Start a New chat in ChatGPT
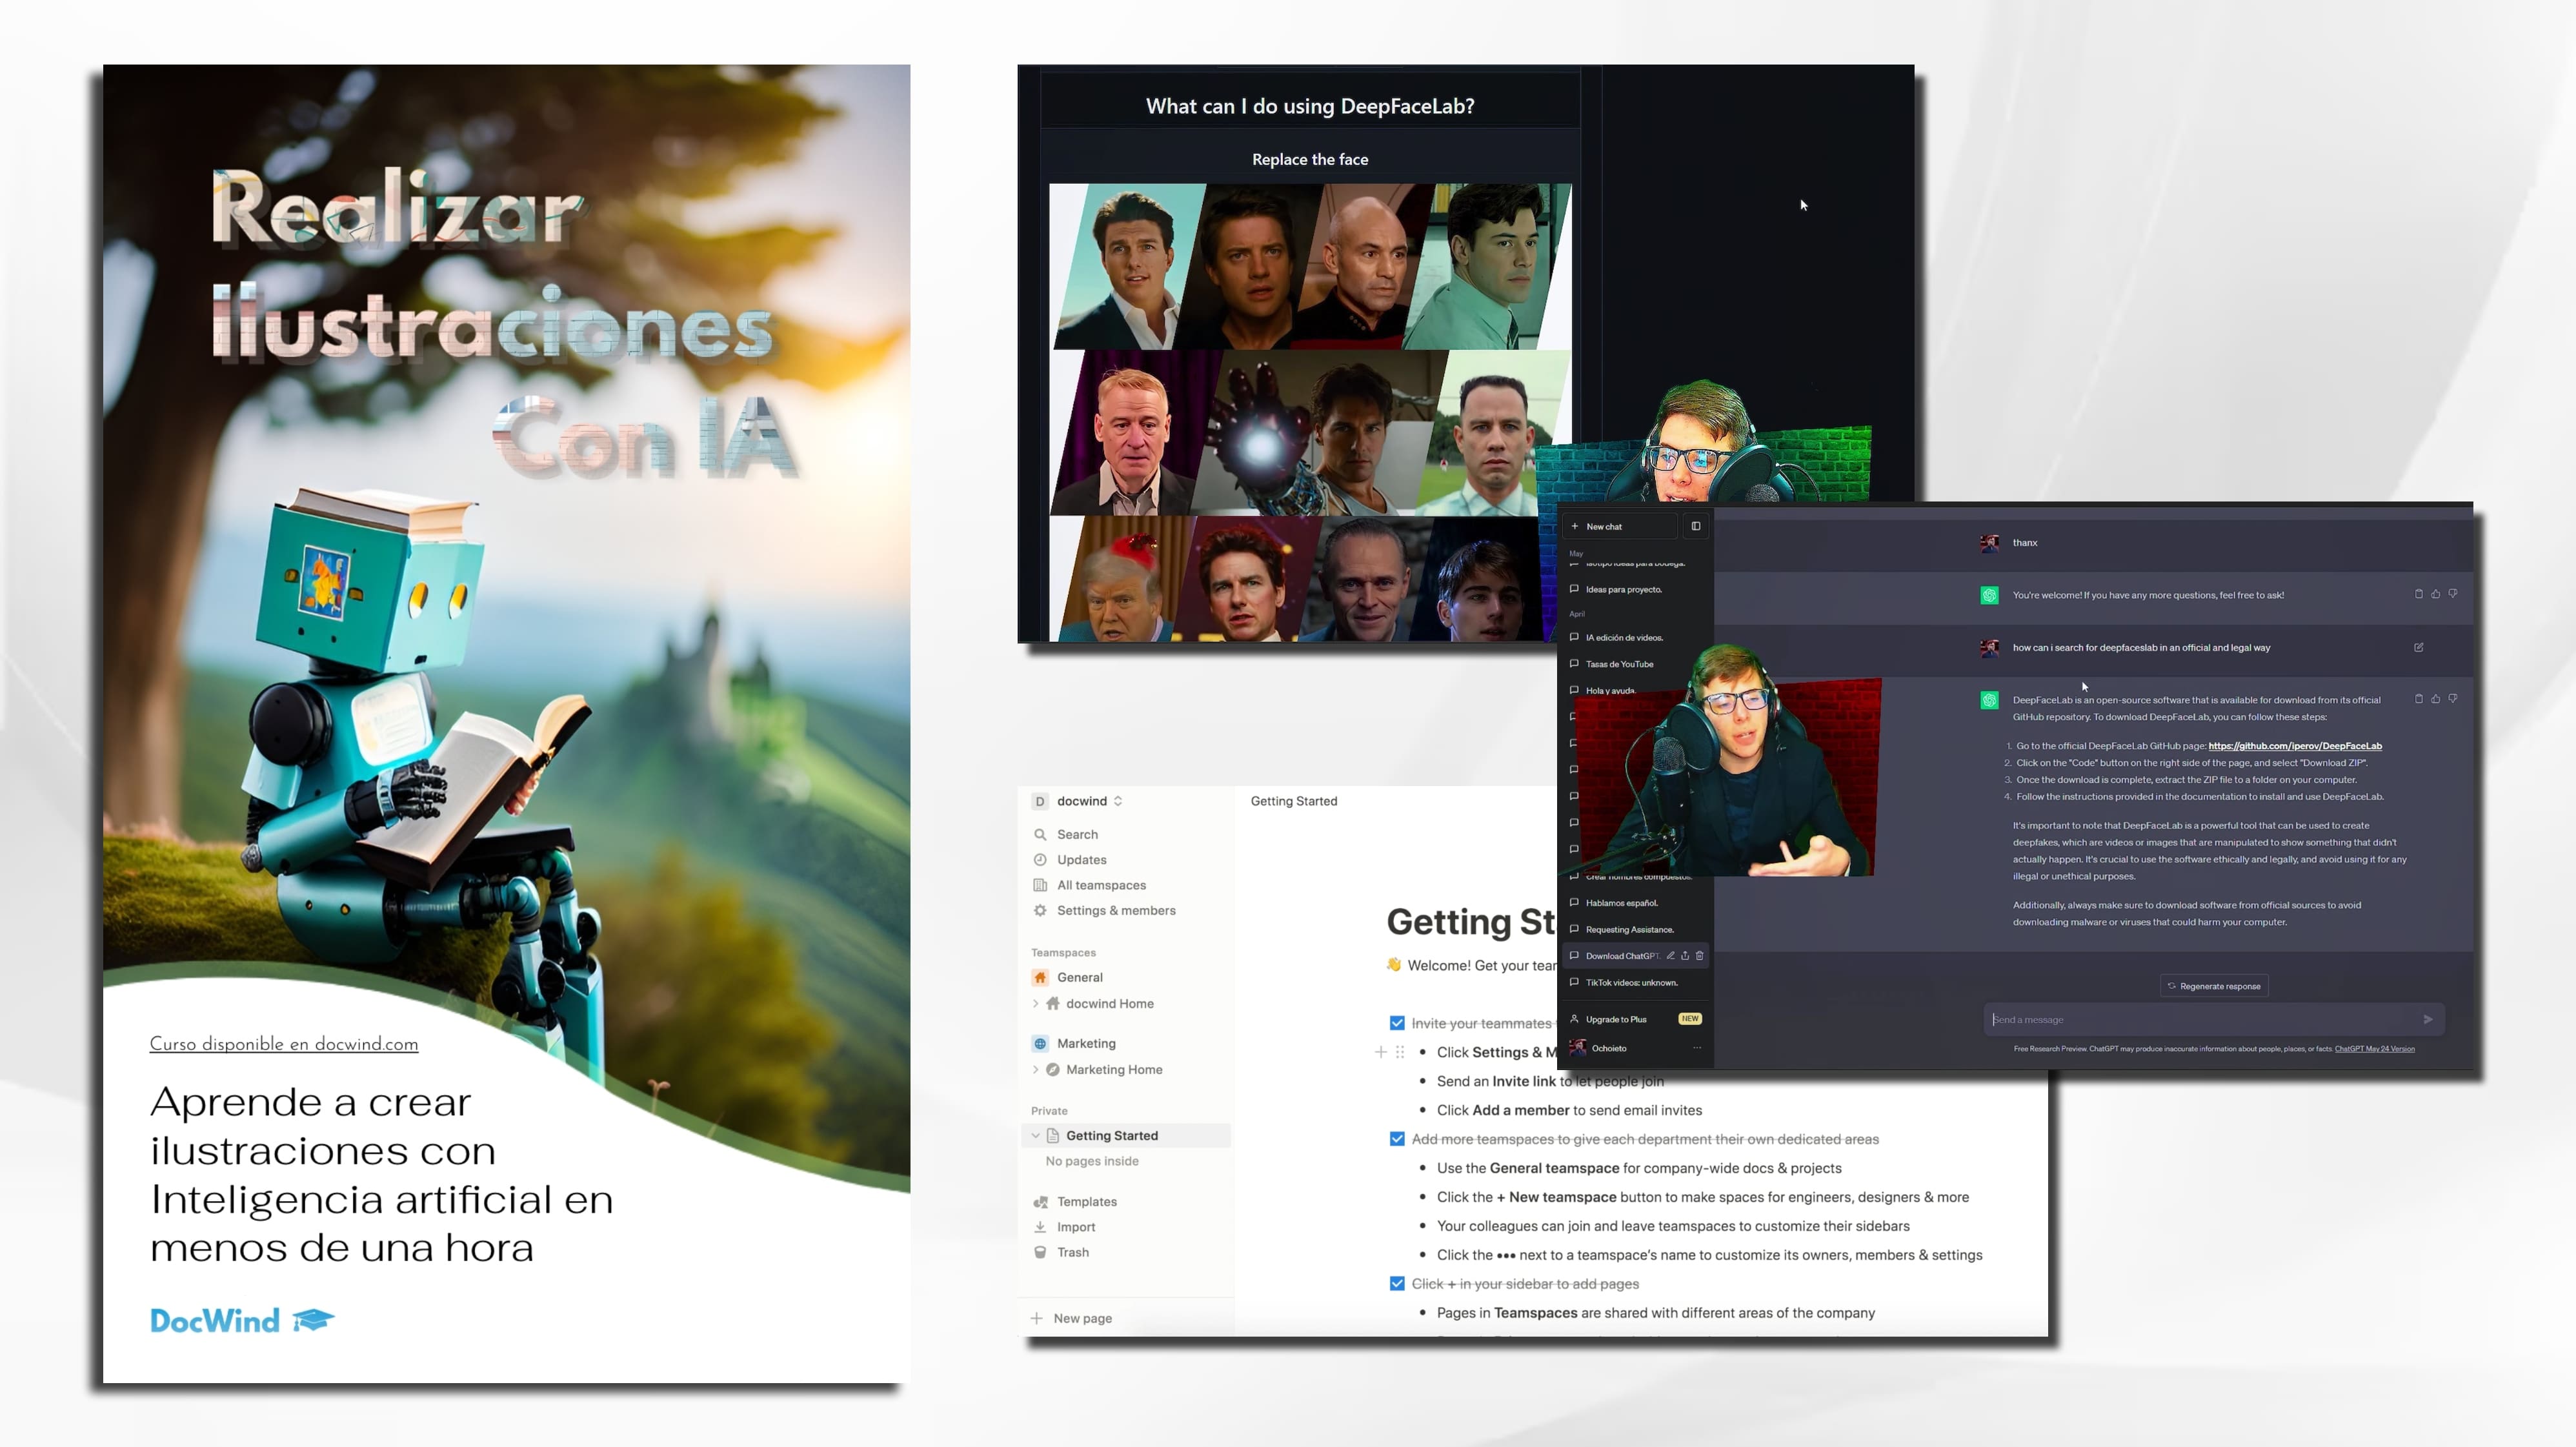Screen dimensions: 2576x1447 1620,527
